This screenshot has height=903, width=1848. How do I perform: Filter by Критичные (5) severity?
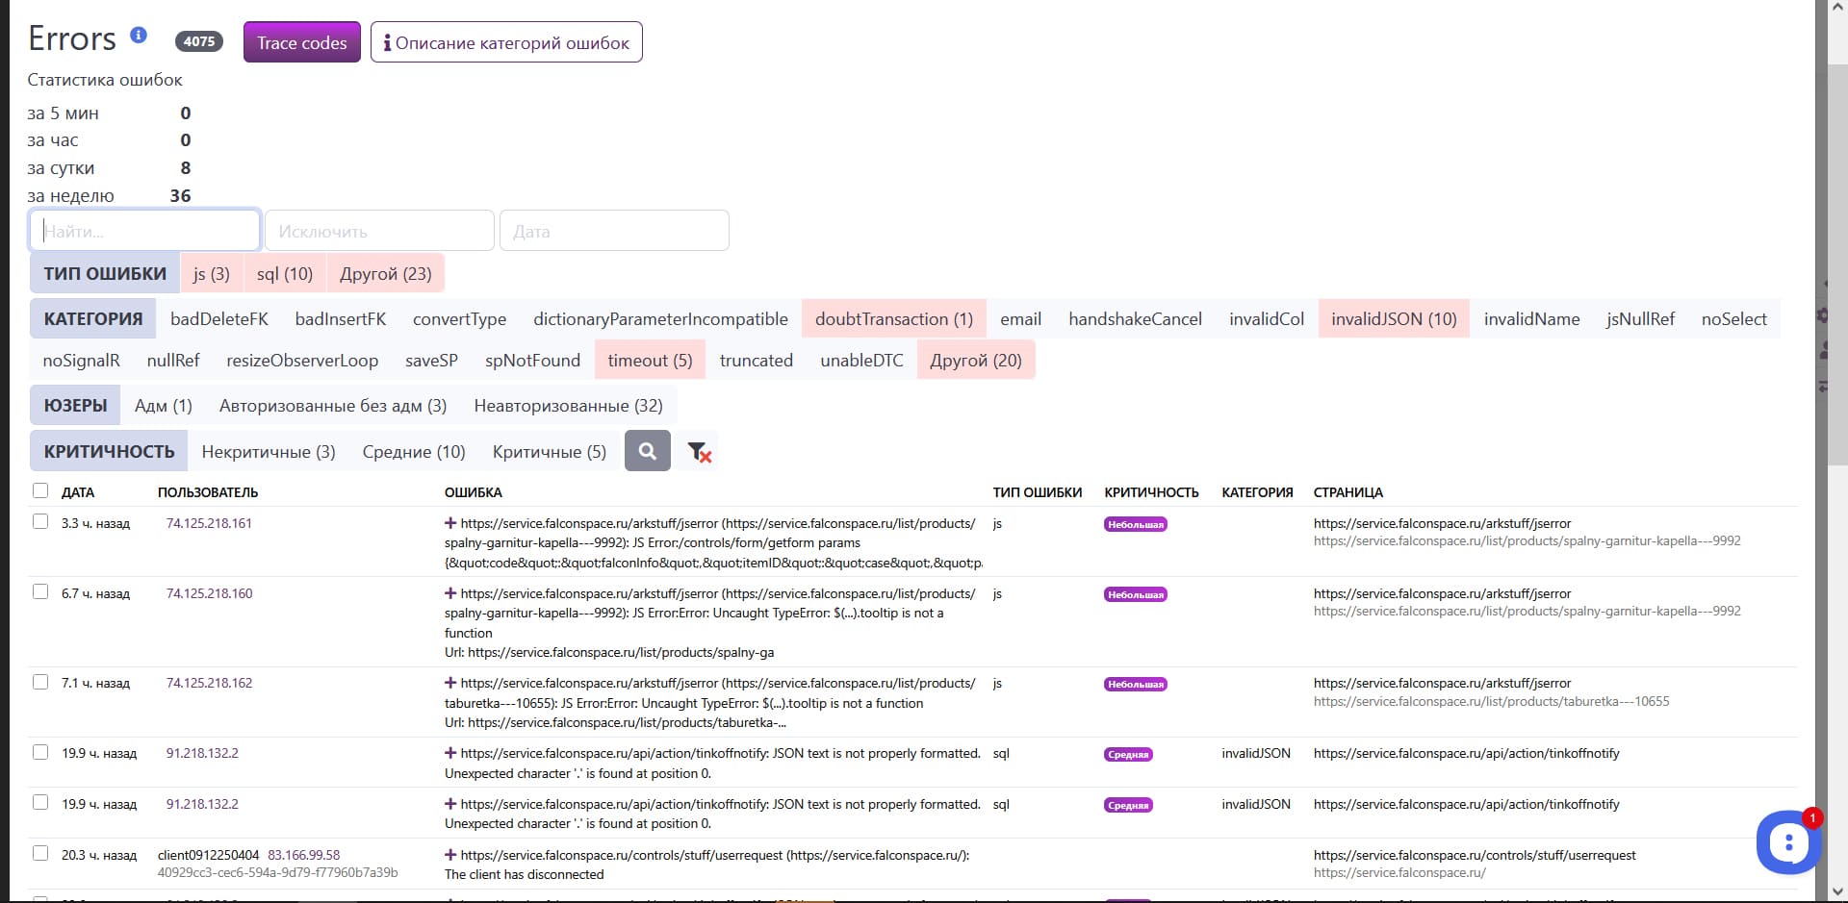tap(549, 452)
